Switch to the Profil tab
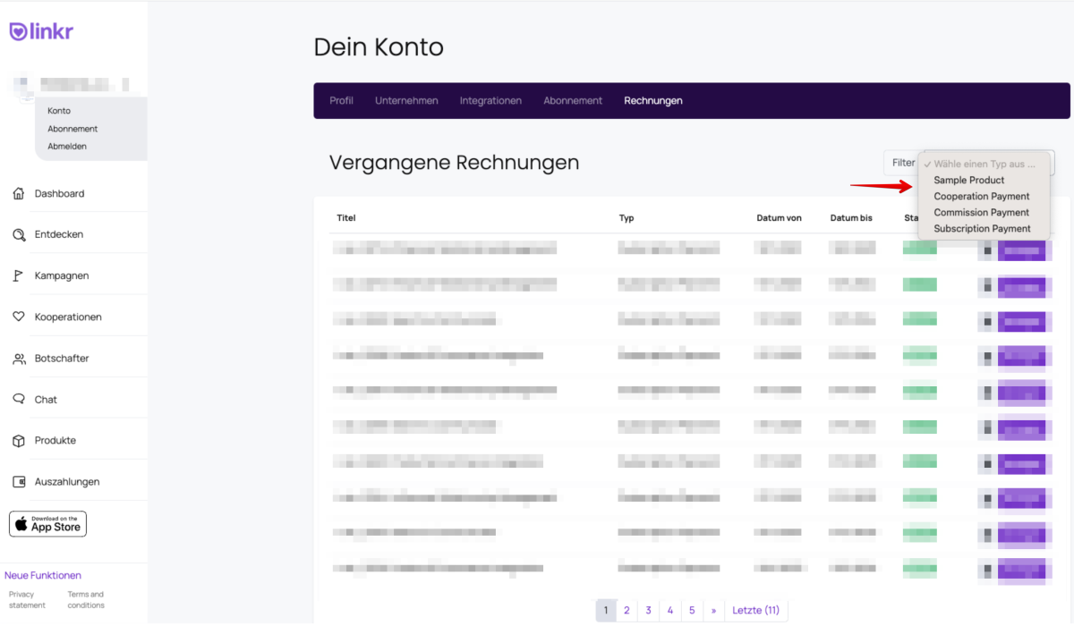The height and width of the screenshot is (626, 1074). (341, 100)
